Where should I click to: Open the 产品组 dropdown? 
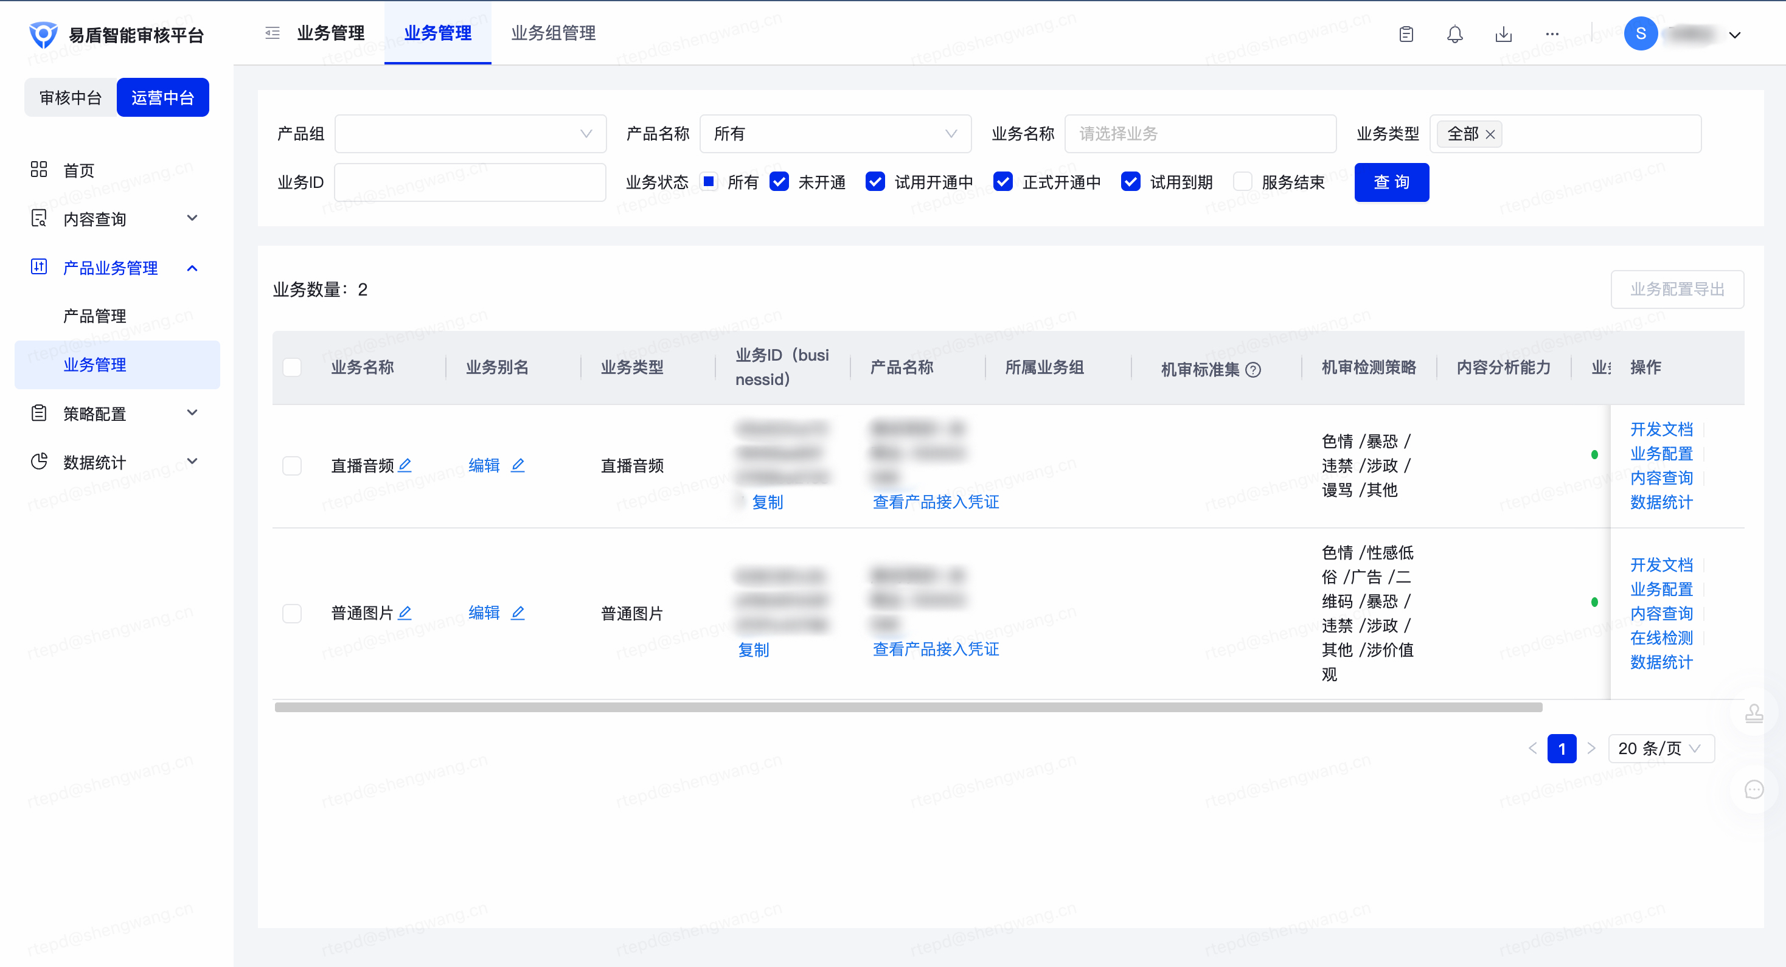coord(470,134)
